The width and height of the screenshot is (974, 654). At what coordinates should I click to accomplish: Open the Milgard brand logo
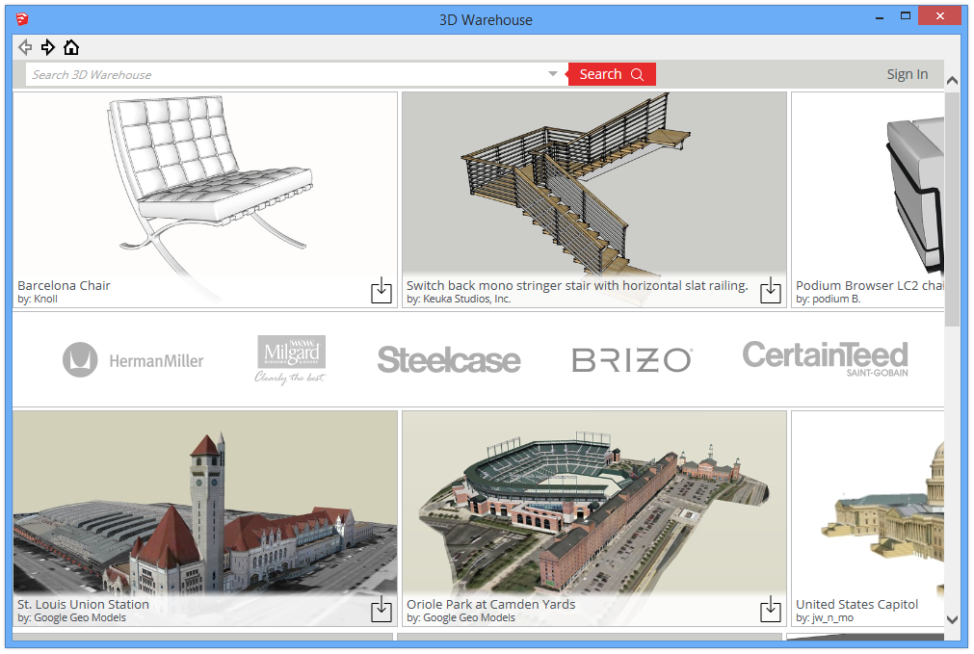pyautogui.click(x=291, y=359)
